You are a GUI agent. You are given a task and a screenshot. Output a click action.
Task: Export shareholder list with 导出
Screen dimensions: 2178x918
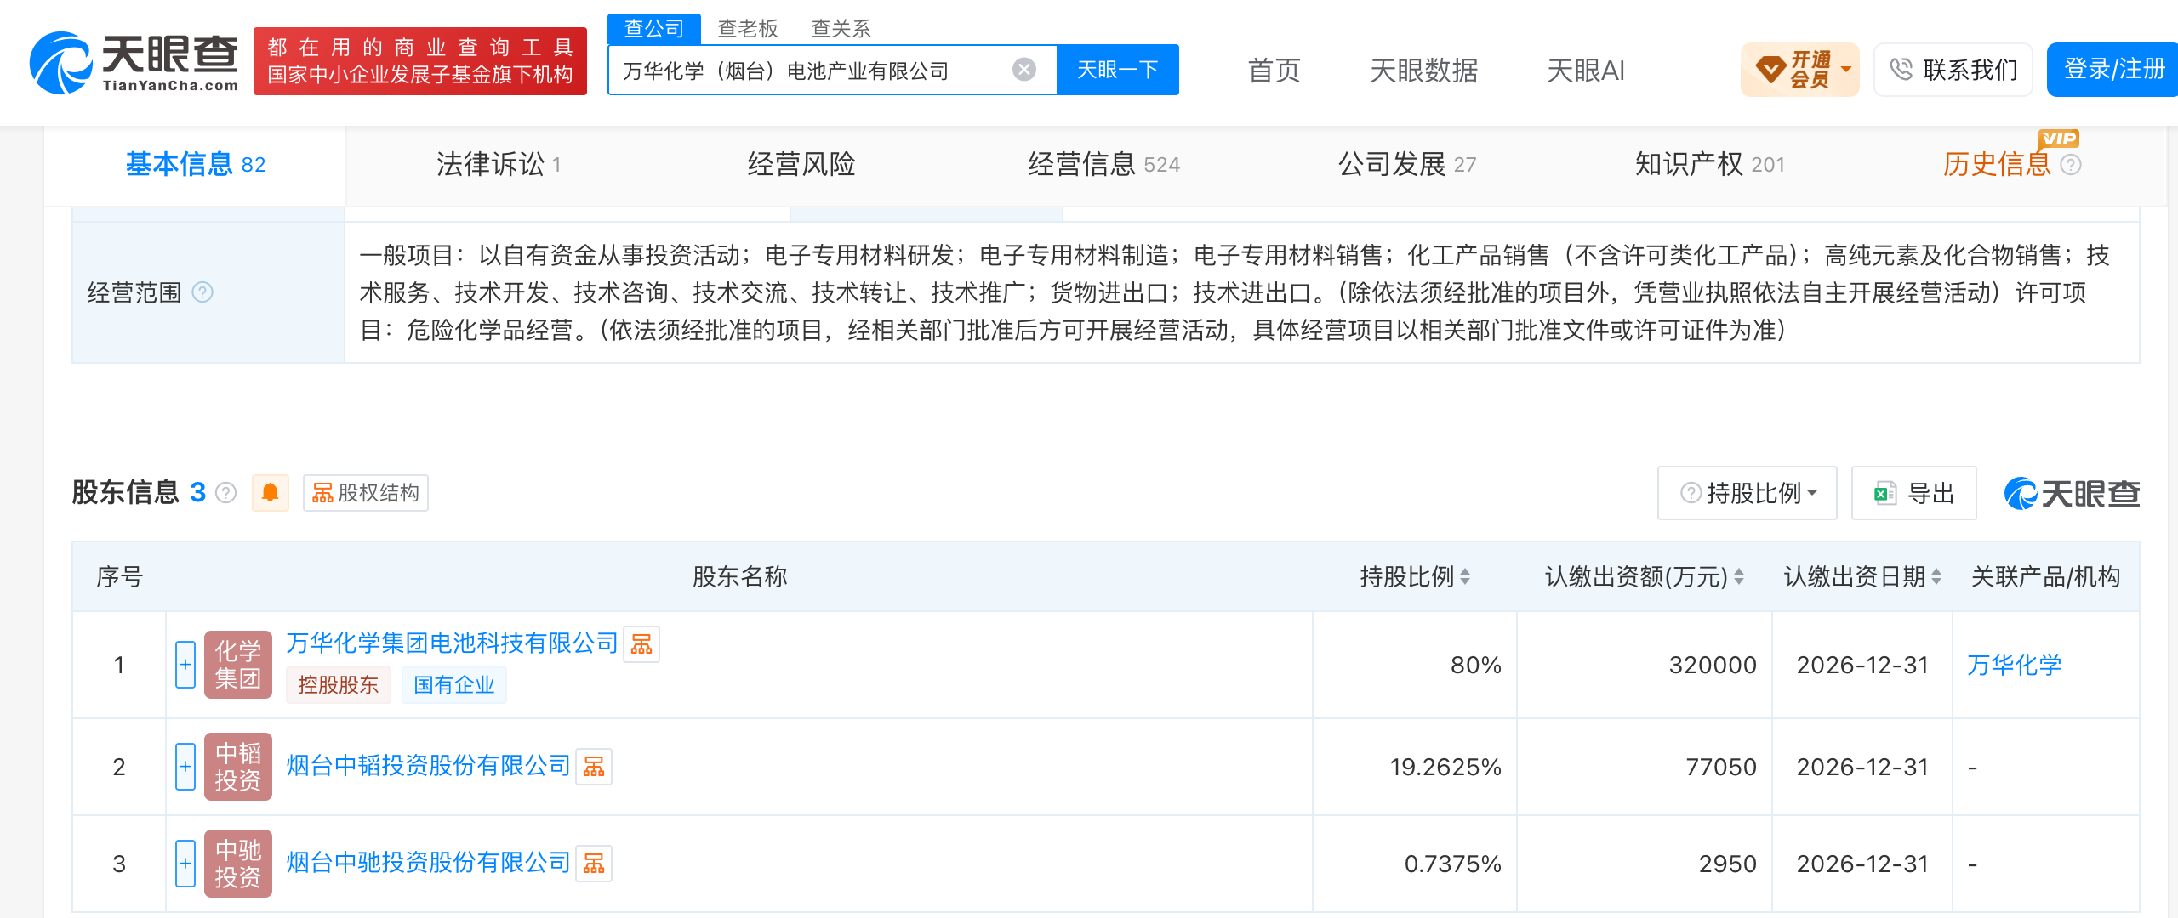pyautogui.click(x=1914, y=493)
